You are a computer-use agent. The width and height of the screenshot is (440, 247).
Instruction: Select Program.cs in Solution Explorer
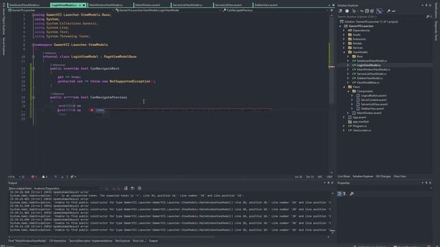[x=360, y=126]
